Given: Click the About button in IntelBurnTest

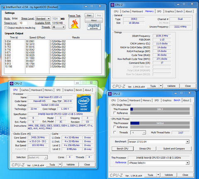Looking at the screenshot, I should click(x=94, y=20).
